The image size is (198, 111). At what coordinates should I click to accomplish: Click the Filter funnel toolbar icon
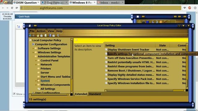pos(58,35)
